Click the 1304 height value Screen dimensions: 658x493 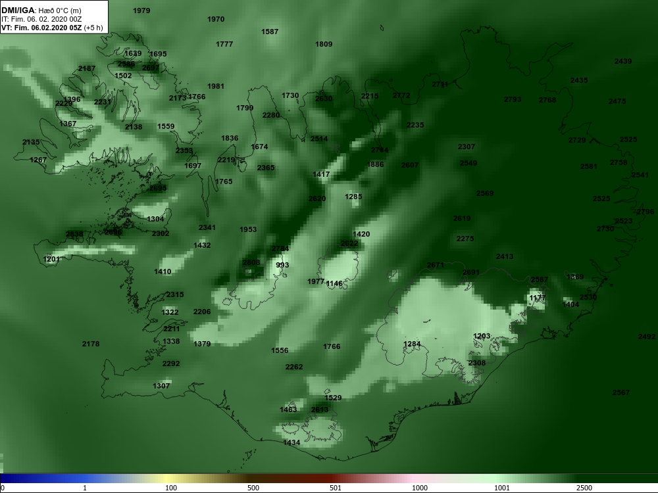pos(155,219)
